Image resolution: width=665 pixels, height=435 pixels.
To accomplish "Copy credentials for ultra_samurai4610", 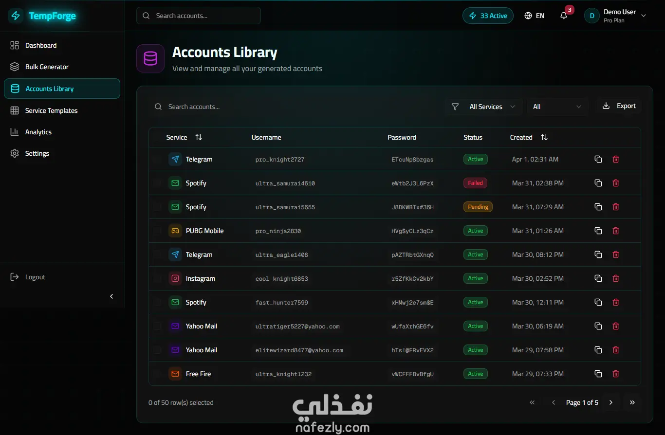I will click(x=598, y=183).
